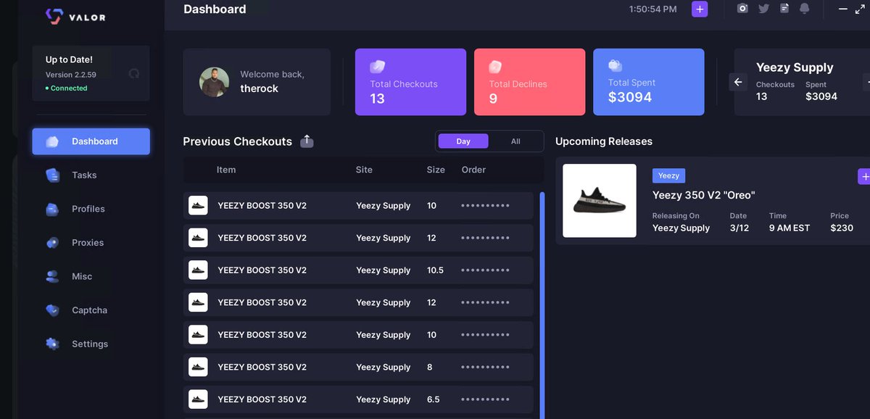Click the checkouts list scrollbar
Viewport: 870px width, 419px height.
point(542,305)
